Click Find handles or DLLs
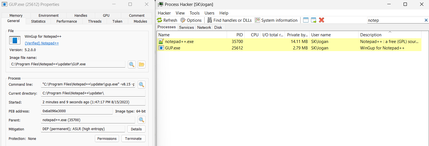Screen dimensions: 429x146 (x=229, y=20)
